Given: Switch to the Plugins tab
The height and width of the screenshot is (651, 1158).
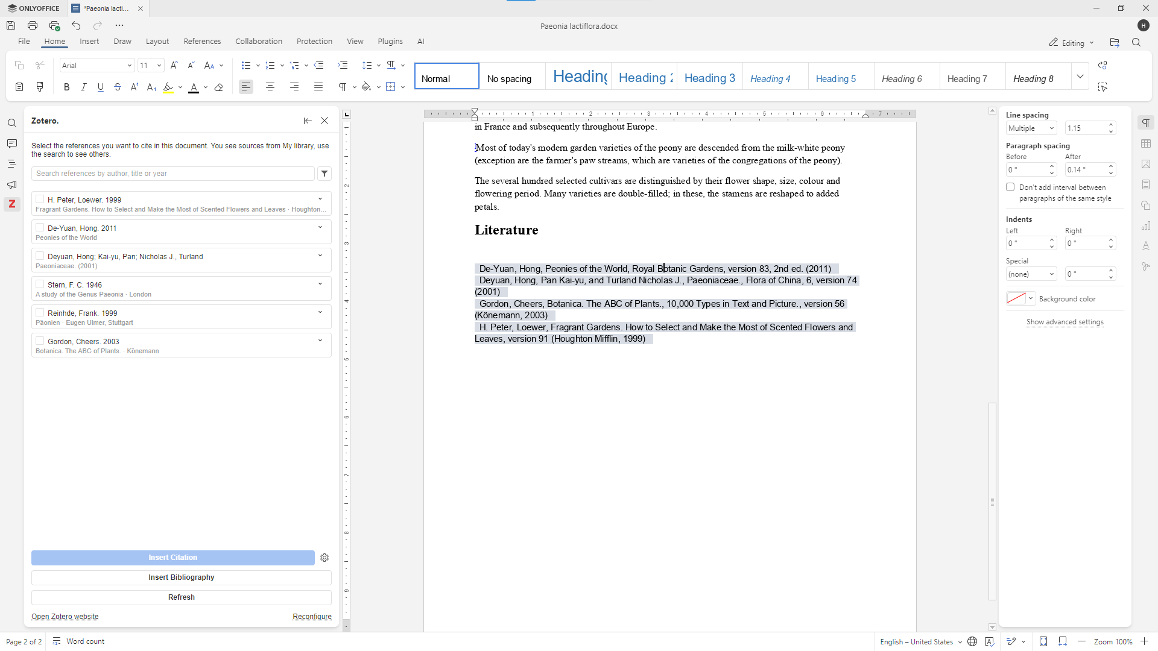Looking at the screenshot, I should tap(390, 42).
